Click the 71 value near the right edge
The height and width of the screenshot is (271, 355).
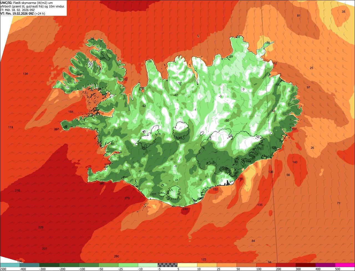coord(339,203)
